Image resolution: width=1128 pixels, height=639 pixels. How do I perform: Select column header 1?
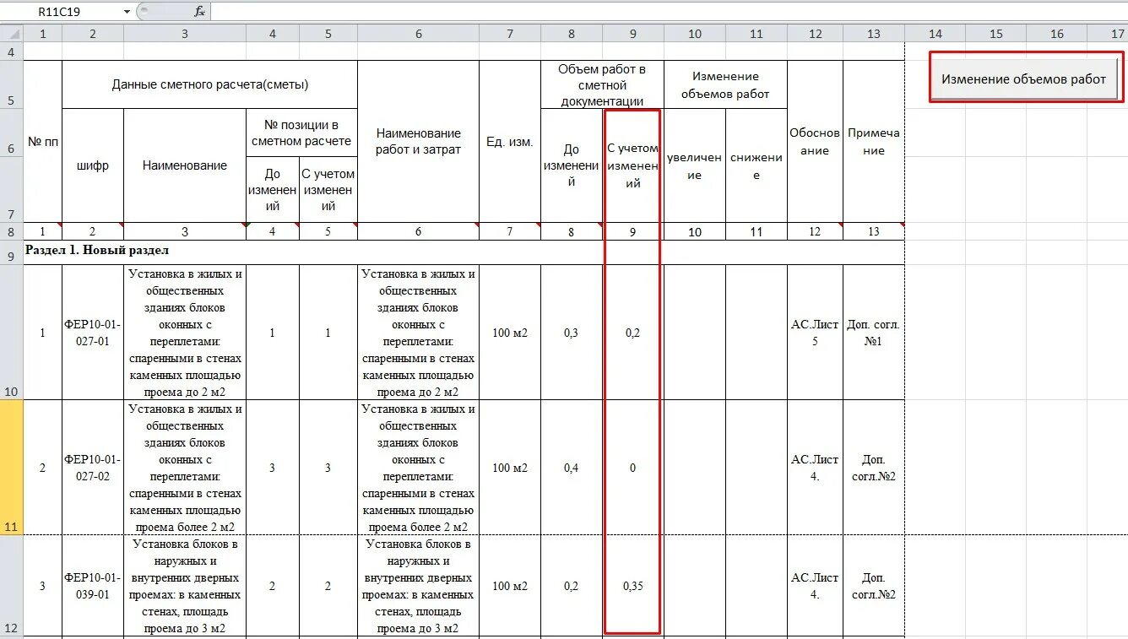point(42,34)
